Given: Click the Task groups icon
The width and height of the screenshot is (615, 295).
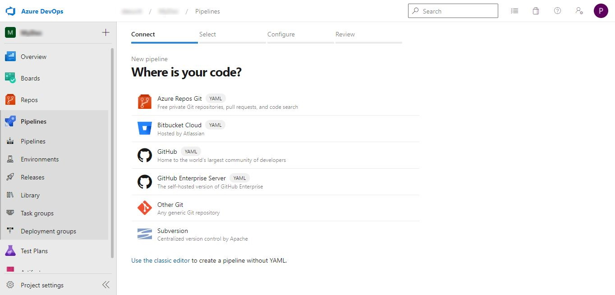Looking at the screenshot, I should click(x=10, y=213).
